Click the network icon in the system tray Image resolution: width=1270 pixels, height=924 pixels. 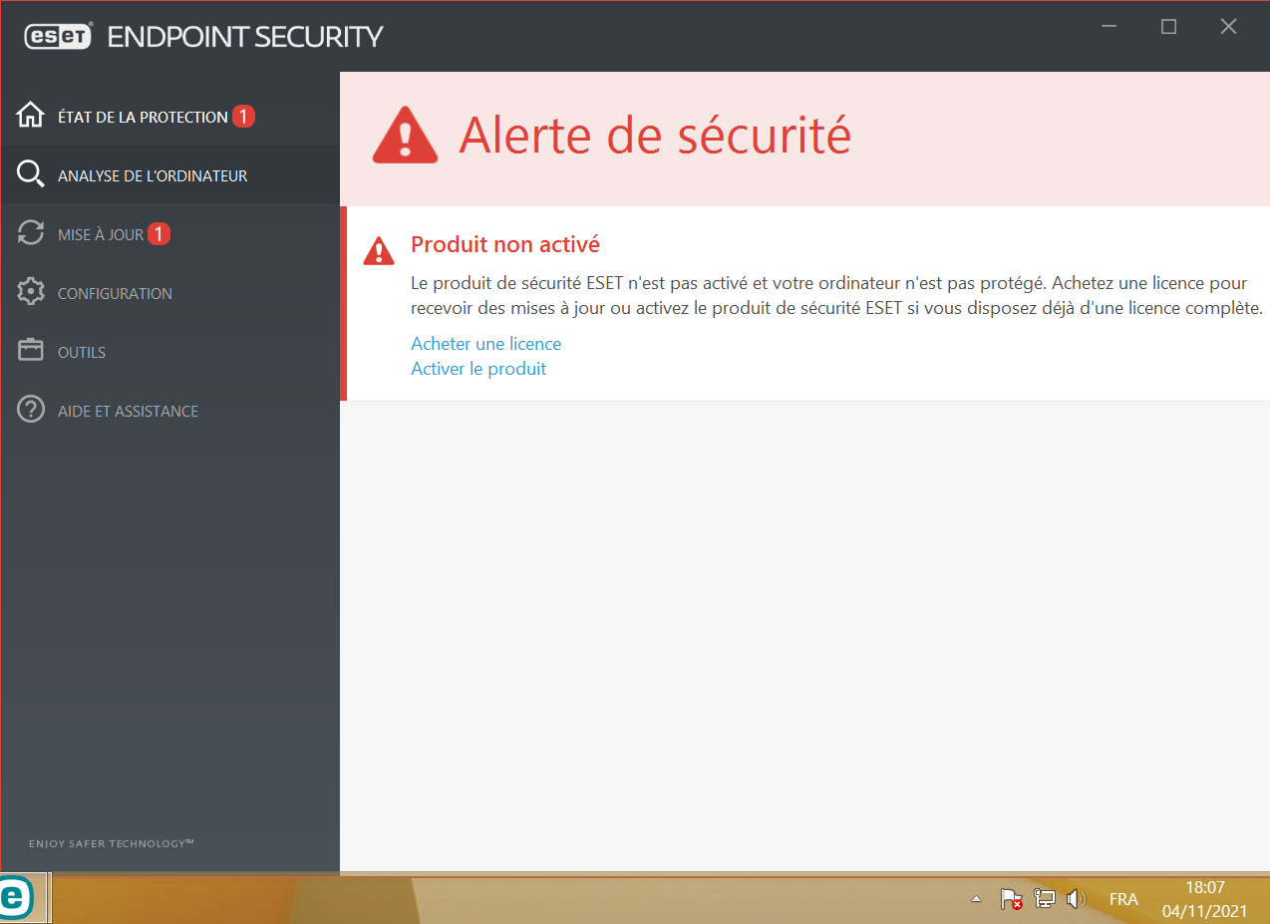click(1044, 899)
